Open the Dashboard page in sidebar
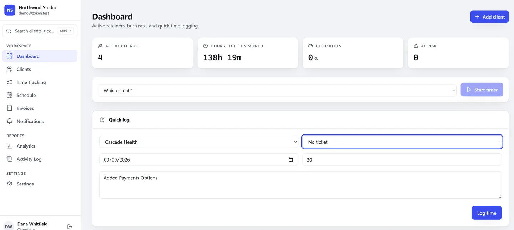The height and width of the screenshot is (230, 514). pos(40,56)
